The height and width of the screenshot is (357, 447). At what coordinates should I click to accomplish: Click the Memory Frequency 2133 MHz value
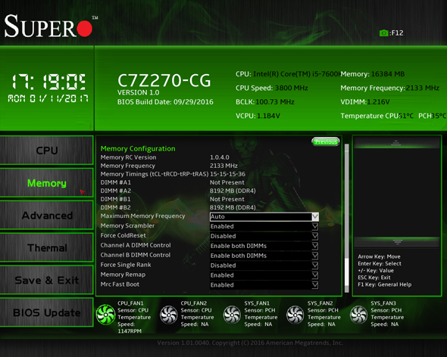[x=223, y=166]
